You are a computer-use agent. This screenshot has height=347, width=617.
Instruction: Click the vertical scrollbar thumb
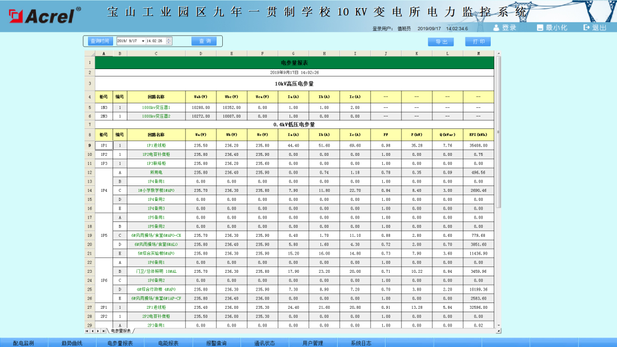(499, 132)
